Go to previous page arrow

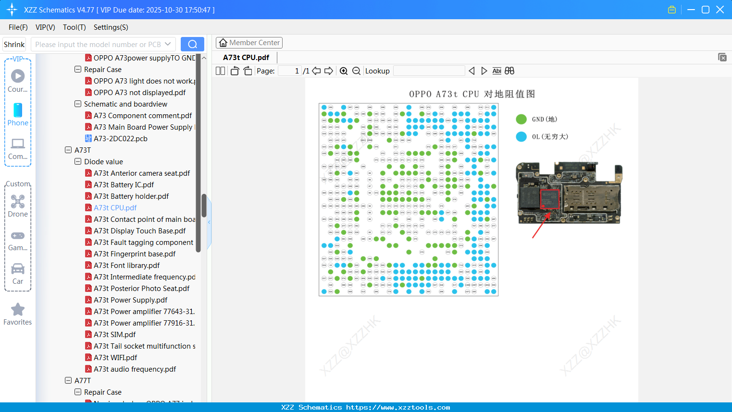pos(316,71)
